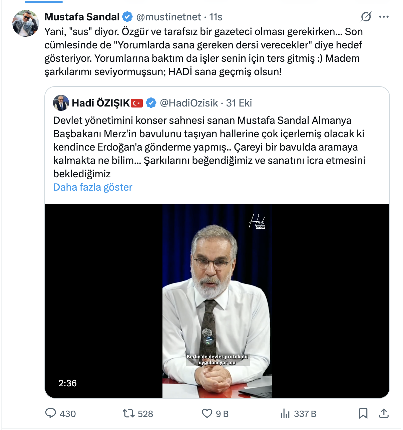
Task: Click the repost icon
Action: [128, 413]
